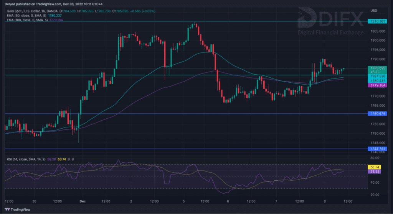Select the 1760.676 blue support line label
Screen dimensions: 393x214
point(377,113)
